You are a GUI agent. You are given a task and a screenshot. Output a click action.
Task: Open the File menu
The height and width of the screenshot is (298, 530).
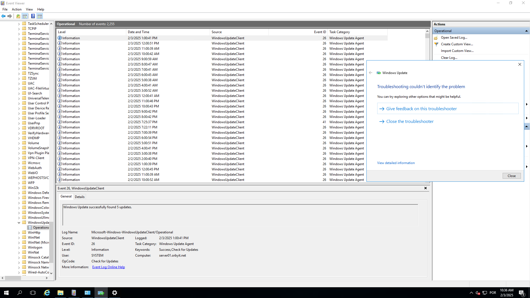(5, 9)
